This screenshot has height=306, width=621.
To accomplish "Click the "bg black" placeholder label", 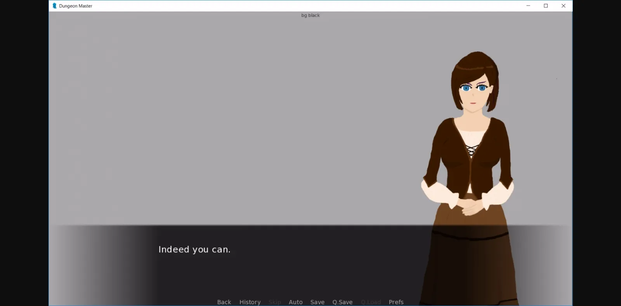I will [x=310, y=16].
